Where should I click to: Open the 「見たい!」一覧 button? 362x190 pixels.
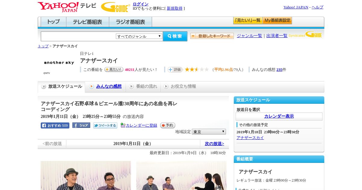coord(248,21)
